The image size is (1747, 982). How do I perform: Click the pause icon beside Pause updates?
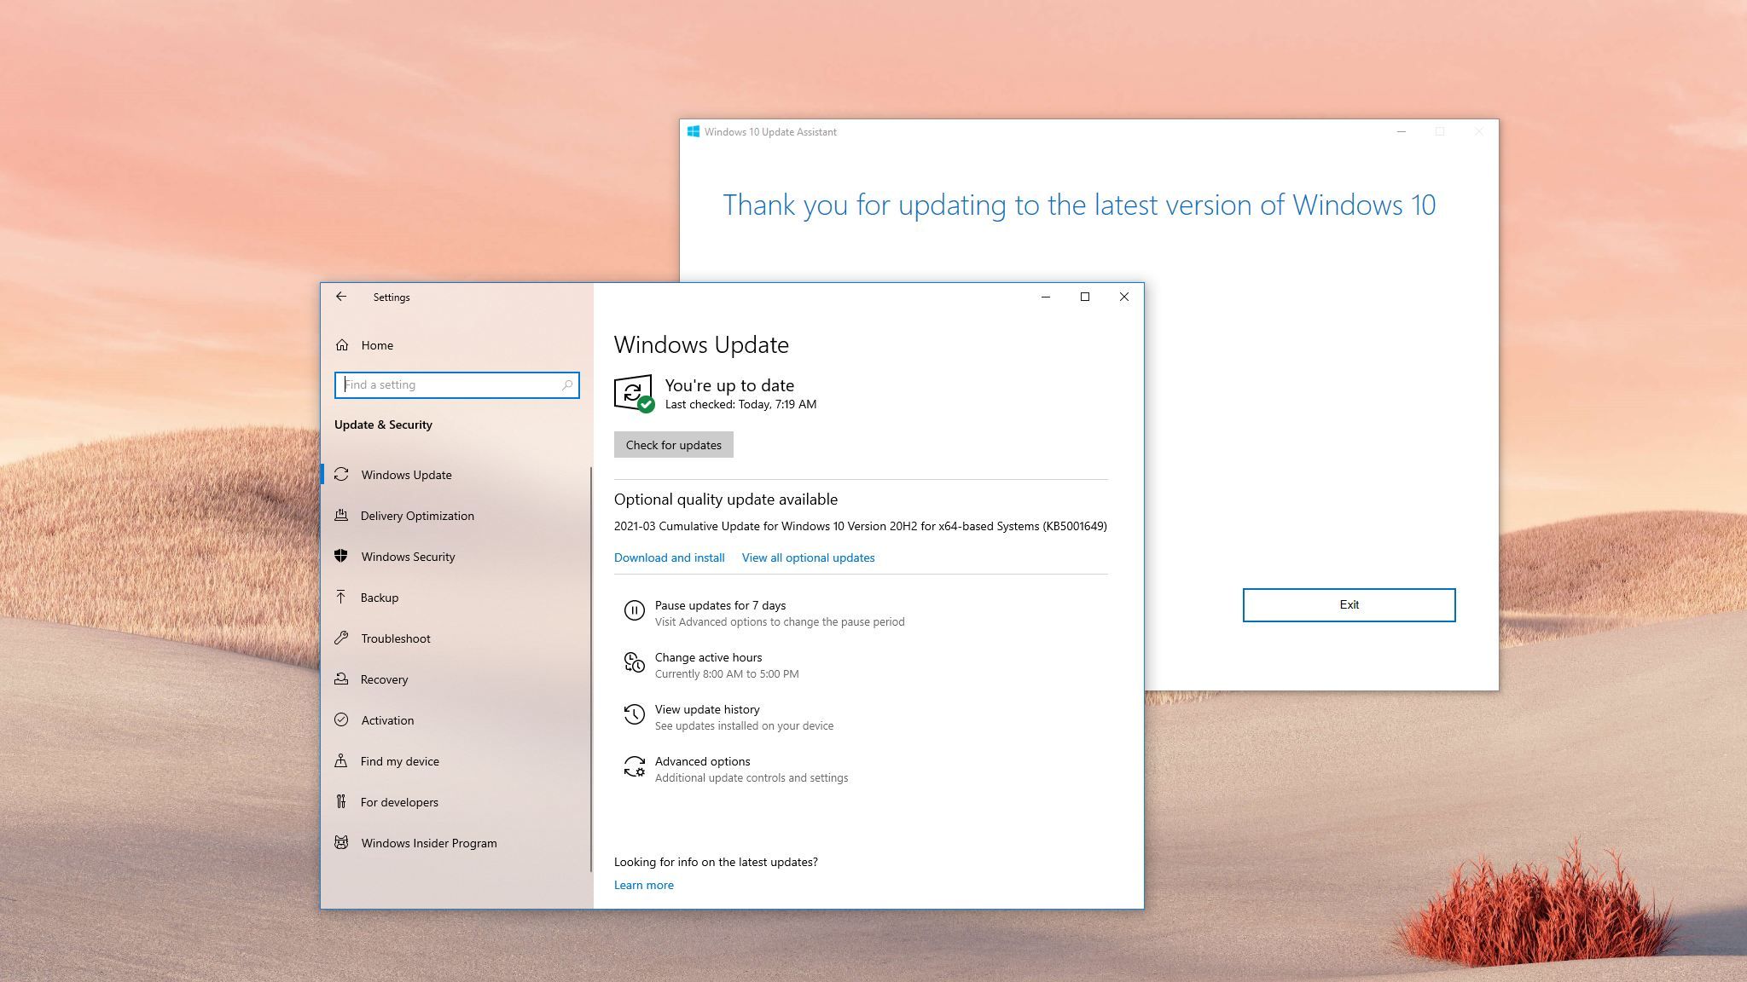pyautogui.click(x=634, y=610)
